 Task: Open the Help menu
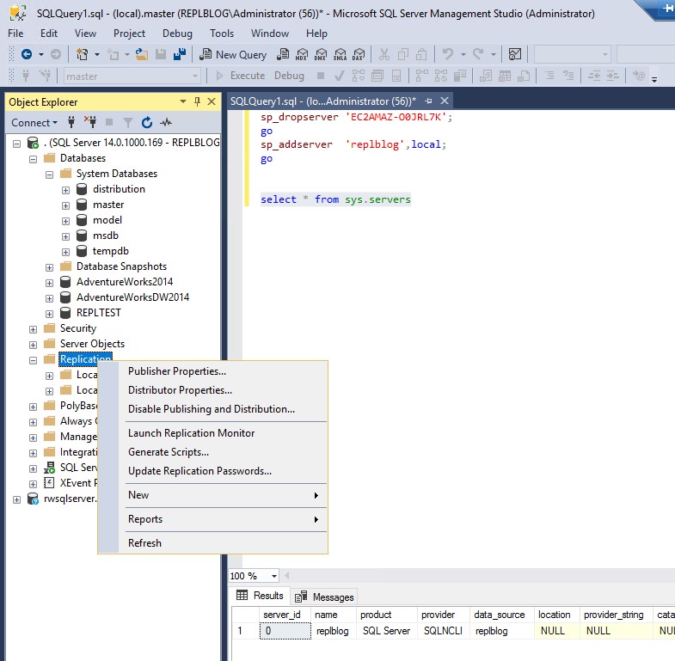[316, 34]
